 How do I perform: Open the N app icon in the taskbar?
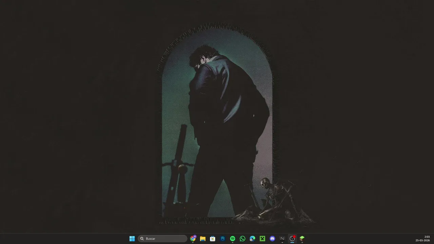[x=282, y=239]
